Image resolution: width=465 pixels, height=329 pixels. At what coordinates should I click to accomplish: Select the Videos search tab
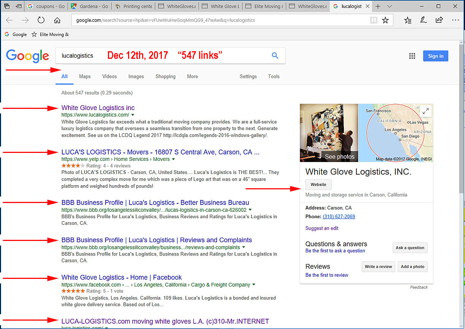pyautogui.click(x=109, y=76)
